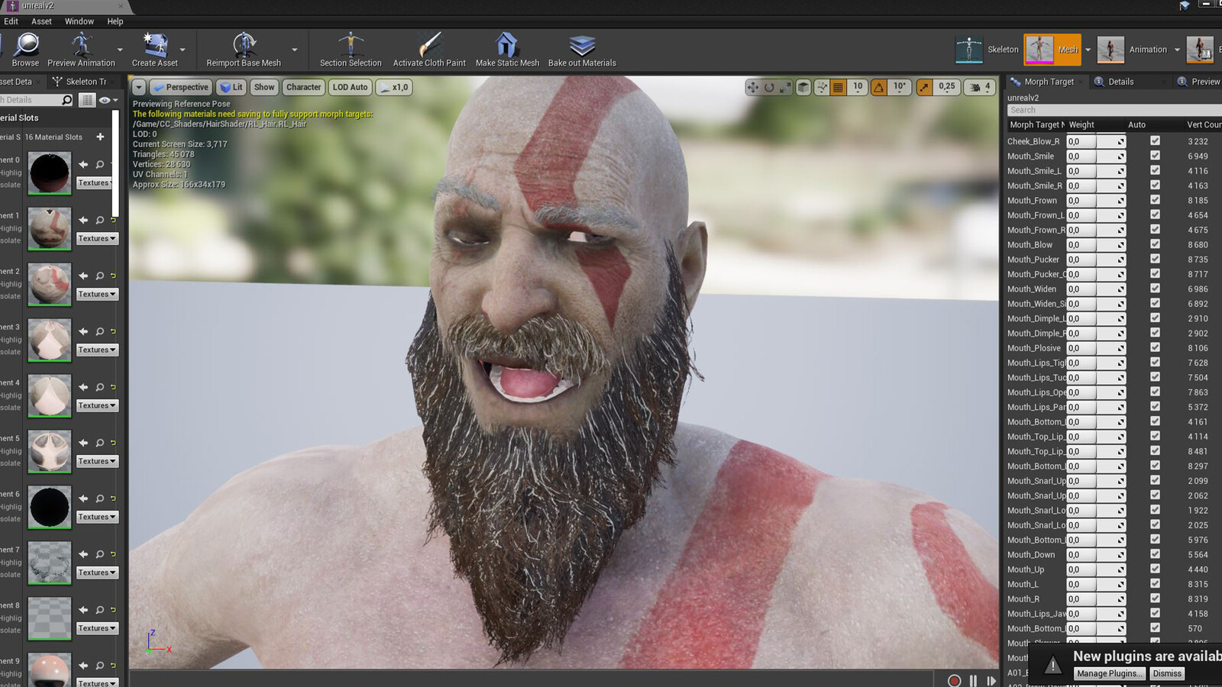The height and width of the screenshot is (687, 1222).
Task: Select the Mesh editor mode icon
Action: click(1039, 50)
